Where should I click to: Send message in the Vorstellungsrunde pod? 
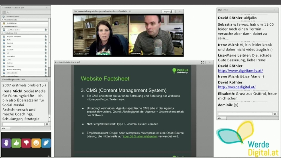(47, 124)
